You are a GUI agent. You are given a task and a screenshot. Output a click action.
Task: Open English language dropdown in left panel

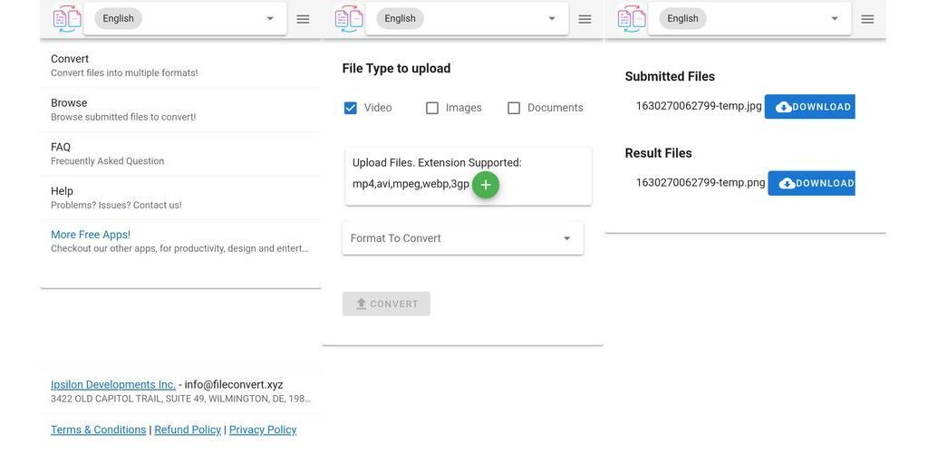point(185,18)
